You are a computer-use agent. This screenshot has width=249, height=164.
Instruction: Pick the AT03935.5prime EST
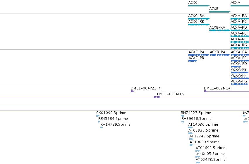(x=190, y=133)
